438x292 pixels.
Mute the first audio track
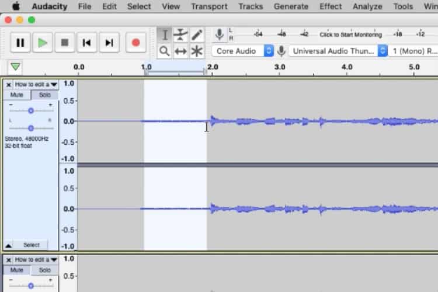[17, 95]
